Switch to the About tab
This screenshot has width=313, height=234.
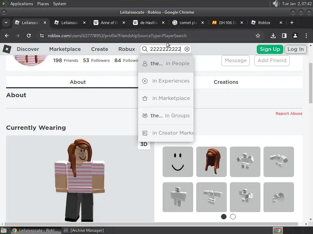78,82
